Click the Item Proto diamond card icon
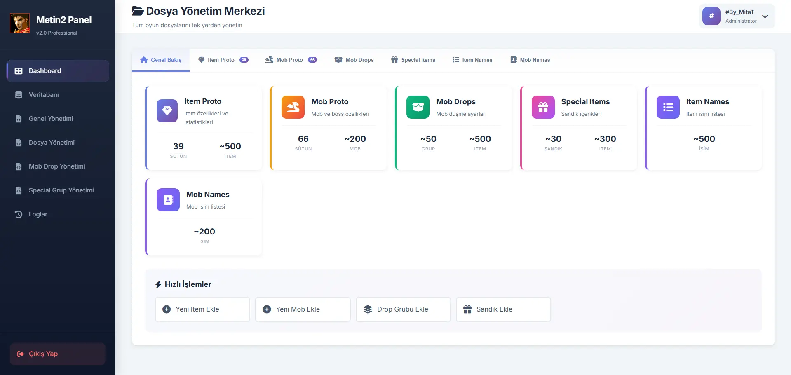 coord(167,111)
